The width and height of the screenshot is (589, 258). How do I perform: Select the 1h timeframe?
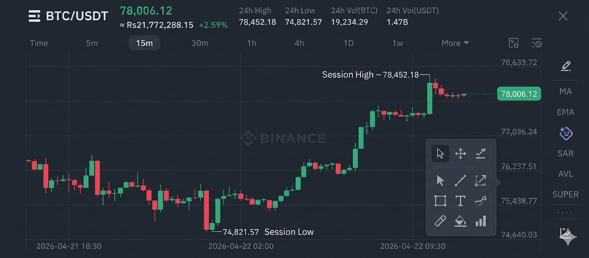252,43
